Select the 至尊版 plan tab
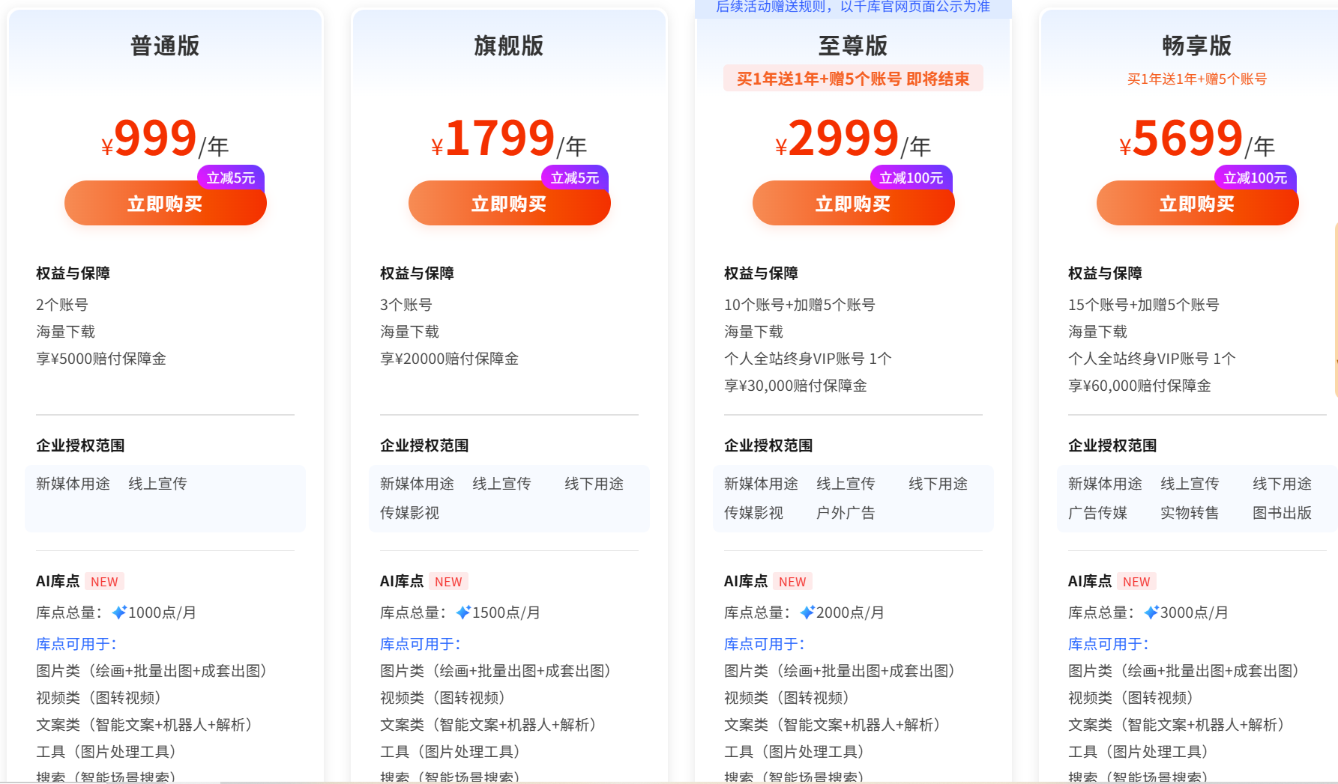The image size is (1338, 784). coord(852,45)
